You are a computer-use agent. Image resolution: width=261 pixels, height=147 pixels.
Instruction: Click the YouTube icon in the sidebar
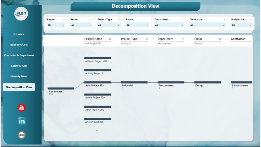22,107
